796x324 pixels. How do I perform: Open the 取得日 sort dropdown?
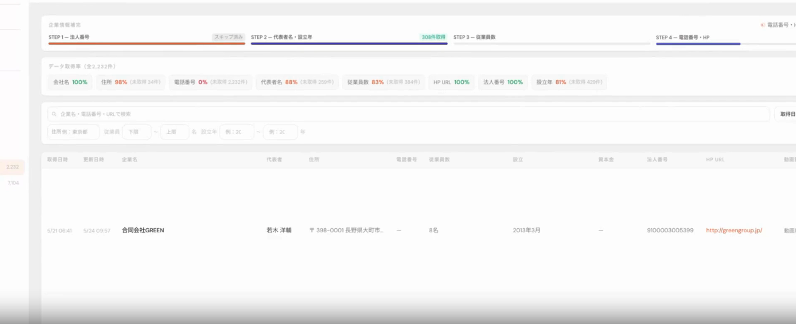pos(786,114)
